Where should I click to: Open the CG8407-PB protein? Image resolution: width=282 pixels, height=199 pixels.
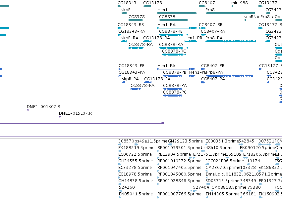point(213,66)
